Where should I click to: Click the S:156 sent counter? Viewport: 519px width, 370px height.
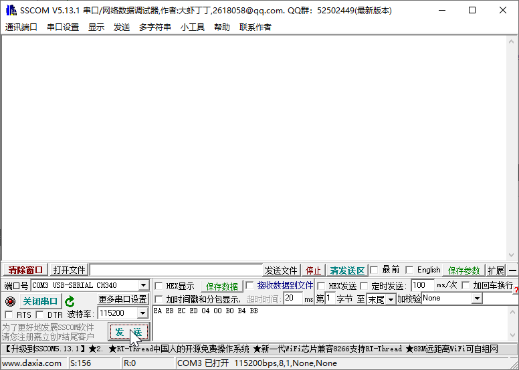click(80, 363)
